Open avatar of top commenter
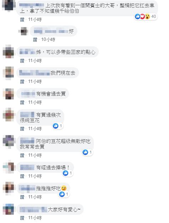The height and width of the screenshot is (223, 169). point(9,5)
